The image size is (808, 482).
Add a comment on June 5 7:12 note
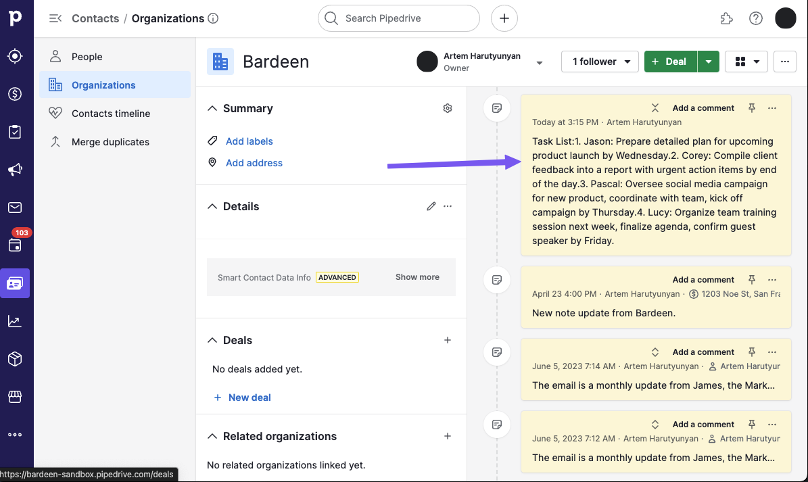703,425
